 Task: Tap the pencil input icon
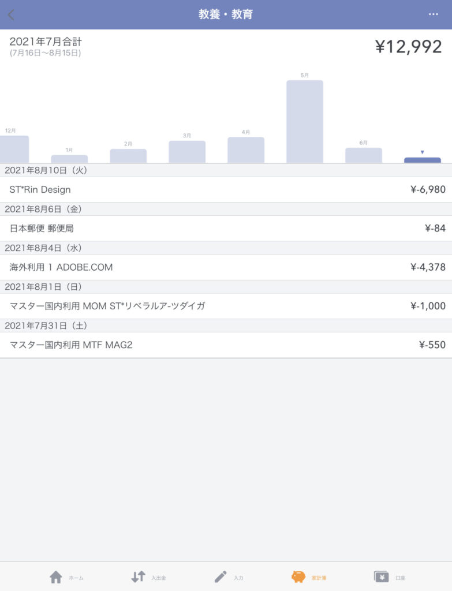(x=221, y=577)
